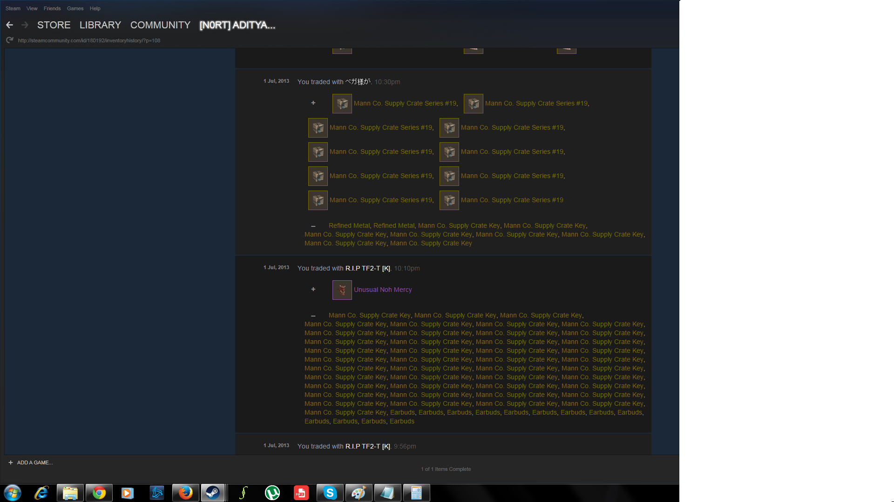
Task: Click the Unusual Noh Mercy item icon
Action: pyautogui.click(x=342, y=290)
